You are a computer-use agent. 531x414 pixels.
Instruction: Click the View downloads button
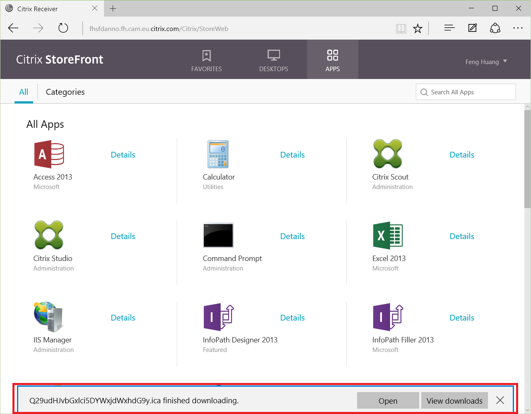point(454,401)
